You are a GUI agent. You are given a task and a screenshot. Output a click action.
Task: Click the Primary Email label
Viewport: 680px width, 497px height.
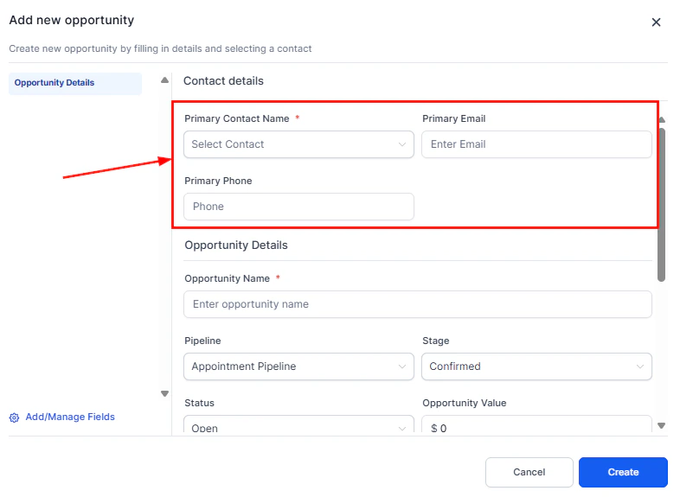tap(454, 118)
